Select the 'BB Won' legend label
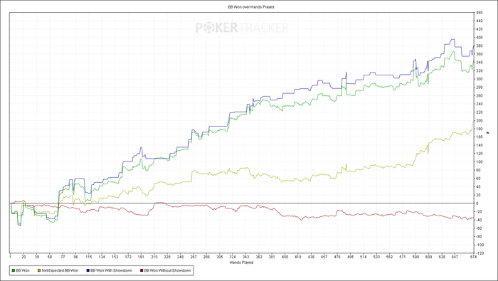The image size is (498, 281). [x=23, y=270]
